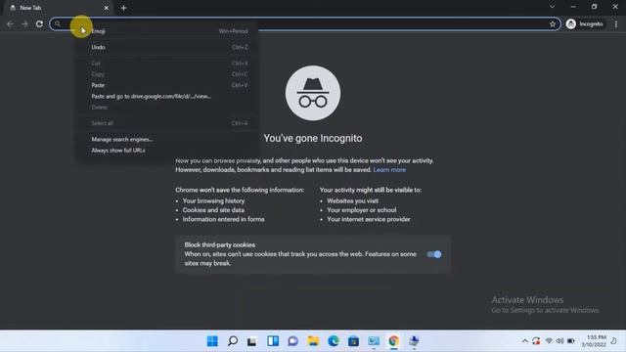Open the tab search chevron
The image size is (626, 352).
click(552, 7)
